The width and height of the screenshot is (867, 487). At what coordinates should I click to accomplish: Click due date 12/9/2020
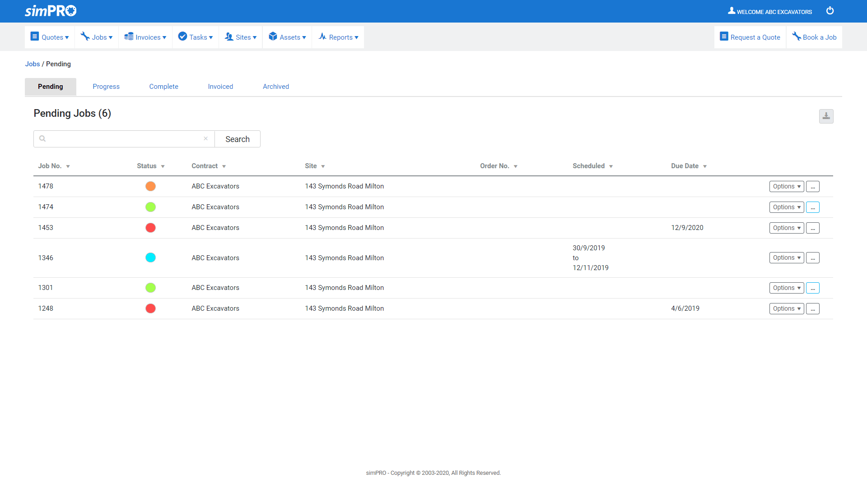click(687, 228)
